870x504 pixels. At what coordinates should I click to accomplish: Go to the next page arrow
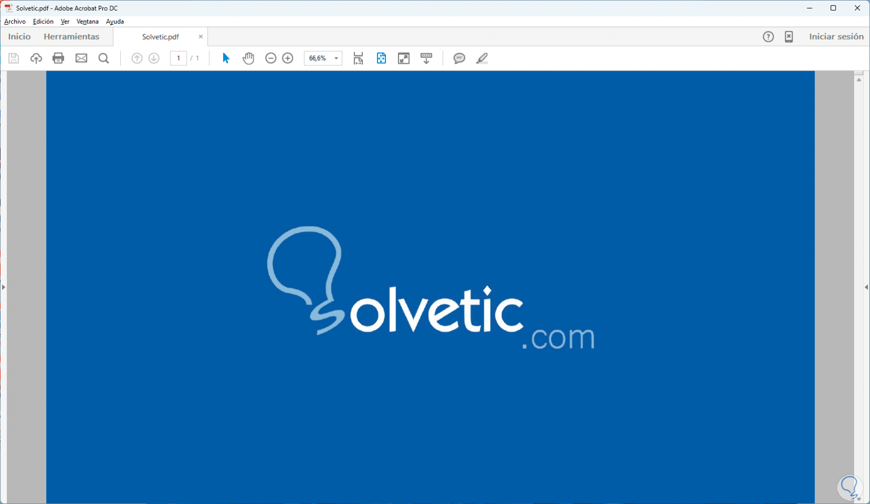(x=154, y=58)
